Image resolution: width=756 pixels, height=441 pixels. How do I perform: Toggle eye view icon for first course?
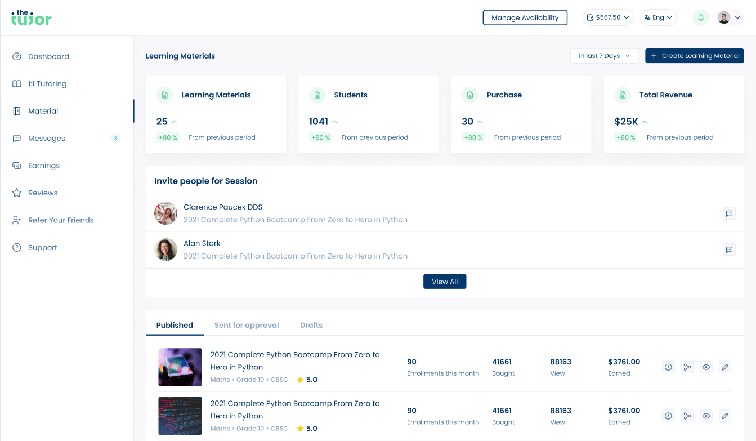pos(706,367)
